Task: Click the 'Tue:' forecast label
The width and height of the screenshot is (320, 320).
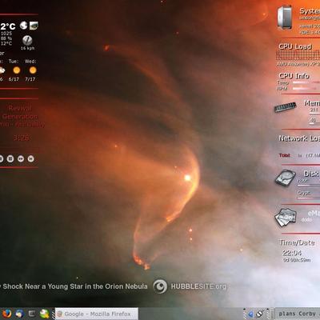Action: [14, 62]
